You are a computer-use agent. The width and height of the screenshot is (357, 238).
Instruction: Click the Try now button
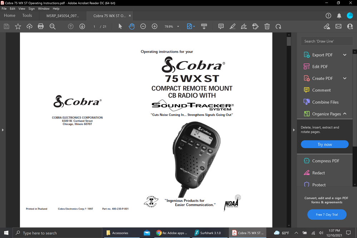325,144
